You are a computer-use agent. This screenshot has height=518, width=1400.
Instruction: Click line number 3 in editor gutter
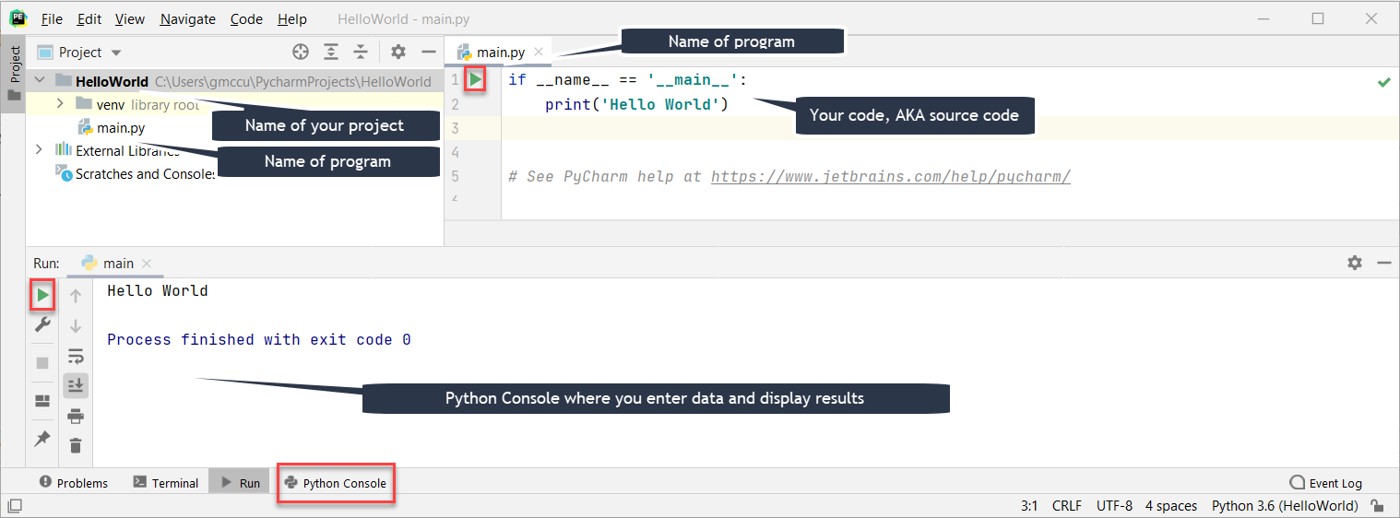coord(456,127)
